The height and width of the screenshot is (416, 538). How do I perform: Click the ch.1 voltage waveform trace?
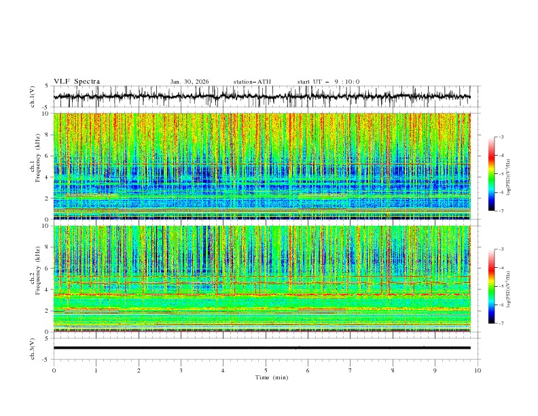point(262,97)
